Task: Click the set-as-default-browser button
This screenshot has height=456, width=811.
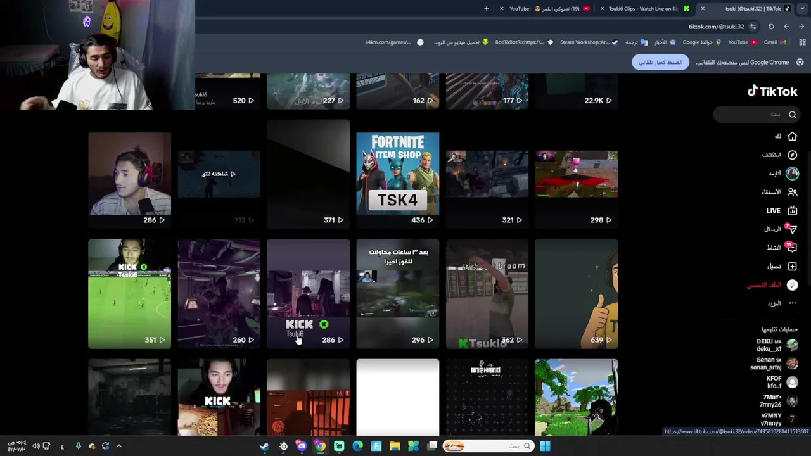Action: point(660,62)
